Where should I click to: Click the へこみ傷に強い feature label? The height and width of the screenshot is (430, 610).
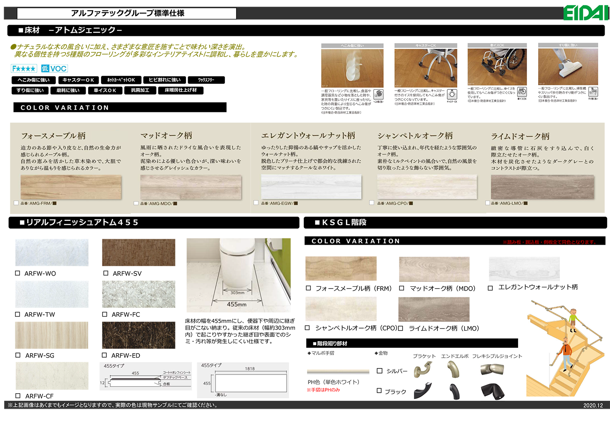(x=34, y=80)
